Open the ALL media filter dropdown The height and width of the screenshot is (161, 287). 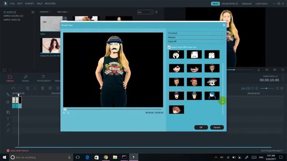145,12
